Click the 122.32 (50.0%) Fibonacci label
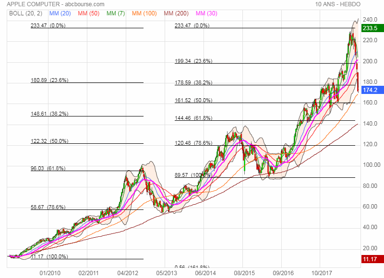Screen dimensions: 384x278 point(49,141)
